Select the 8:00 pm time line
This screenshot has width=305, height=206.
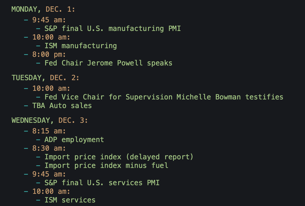pyautogui.click(x=49, y=54)
